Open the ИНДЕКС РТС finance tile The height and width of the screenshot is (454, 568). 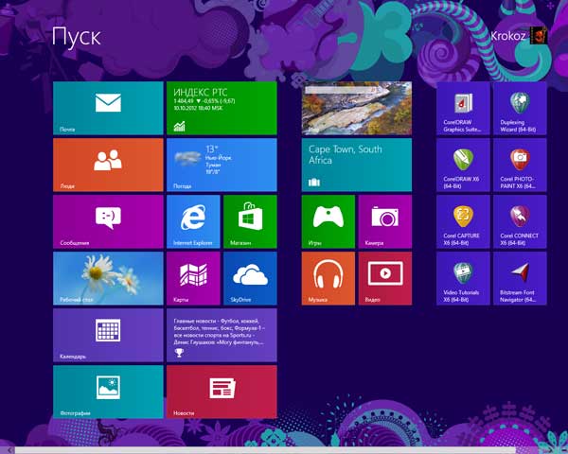point(222,108)
